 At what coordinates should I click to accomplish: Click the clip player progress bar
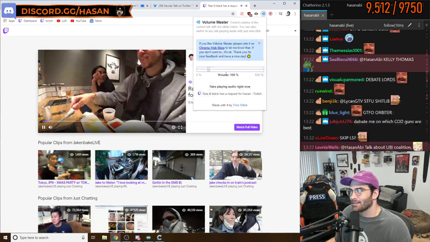pyautogui.click(x=112, y=121)
